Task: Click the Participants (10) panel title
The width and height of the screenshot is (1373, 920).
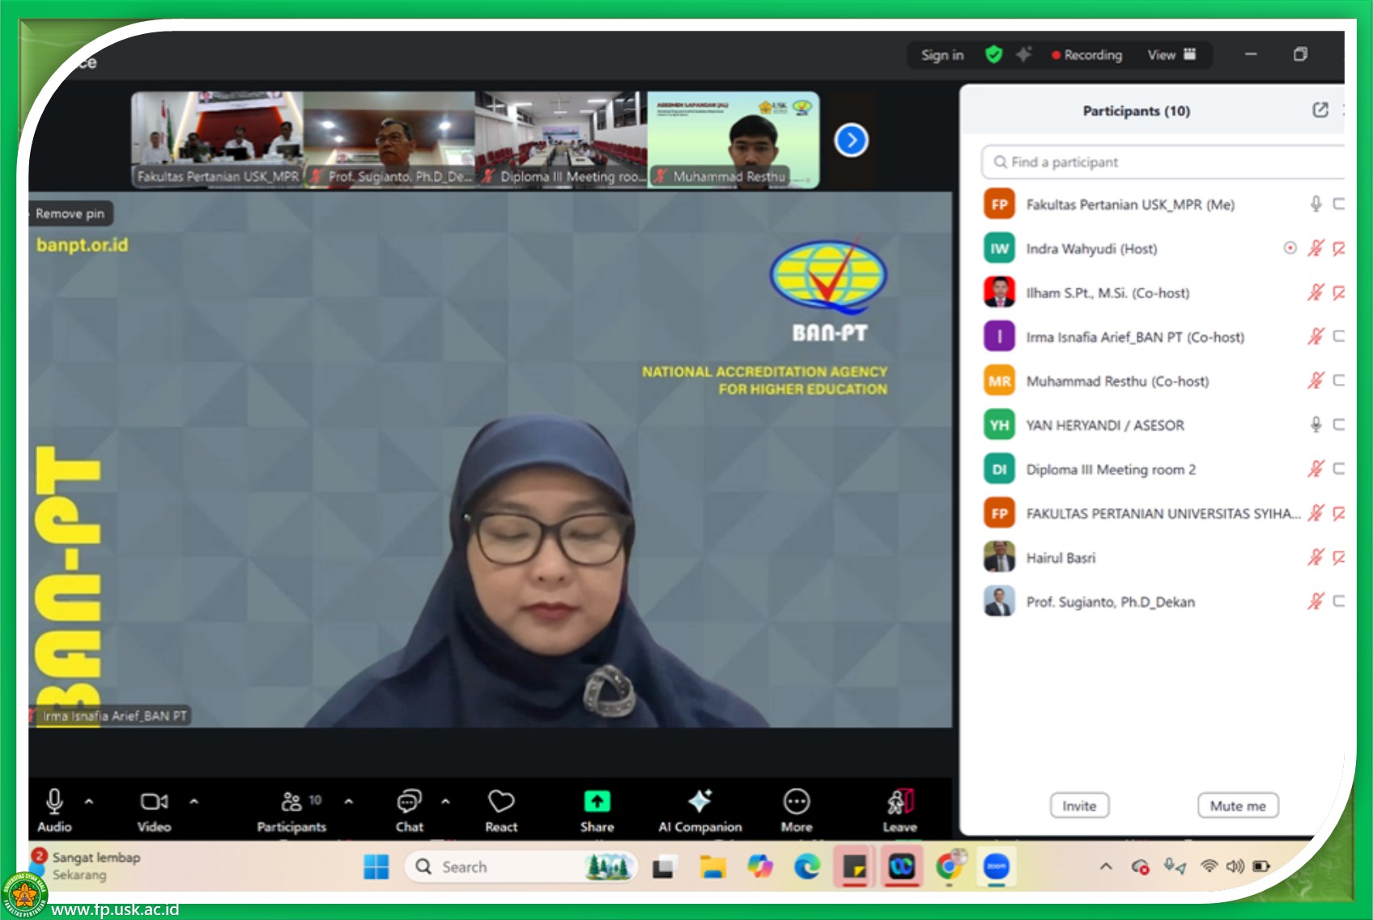Action: [x=1137, y=111]
